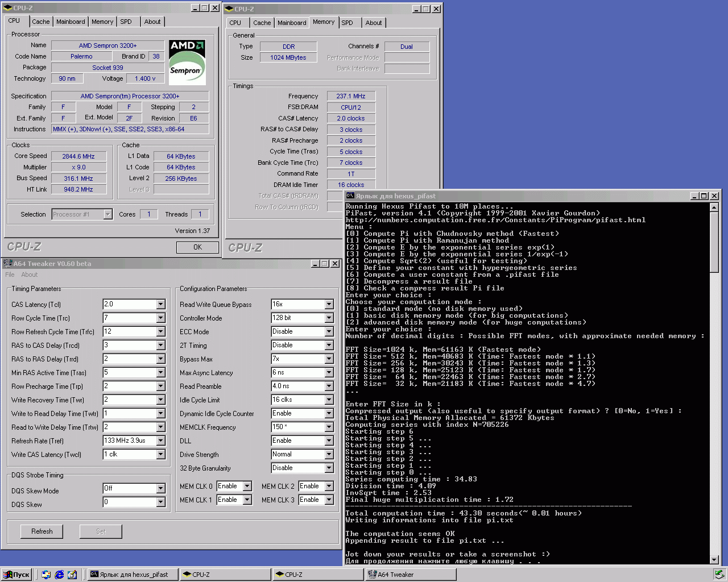The height and width of the screenshot is (582, 728).
Task: Expand MEMCLK Frequency dropdown
Action: [x=329, y=427]
